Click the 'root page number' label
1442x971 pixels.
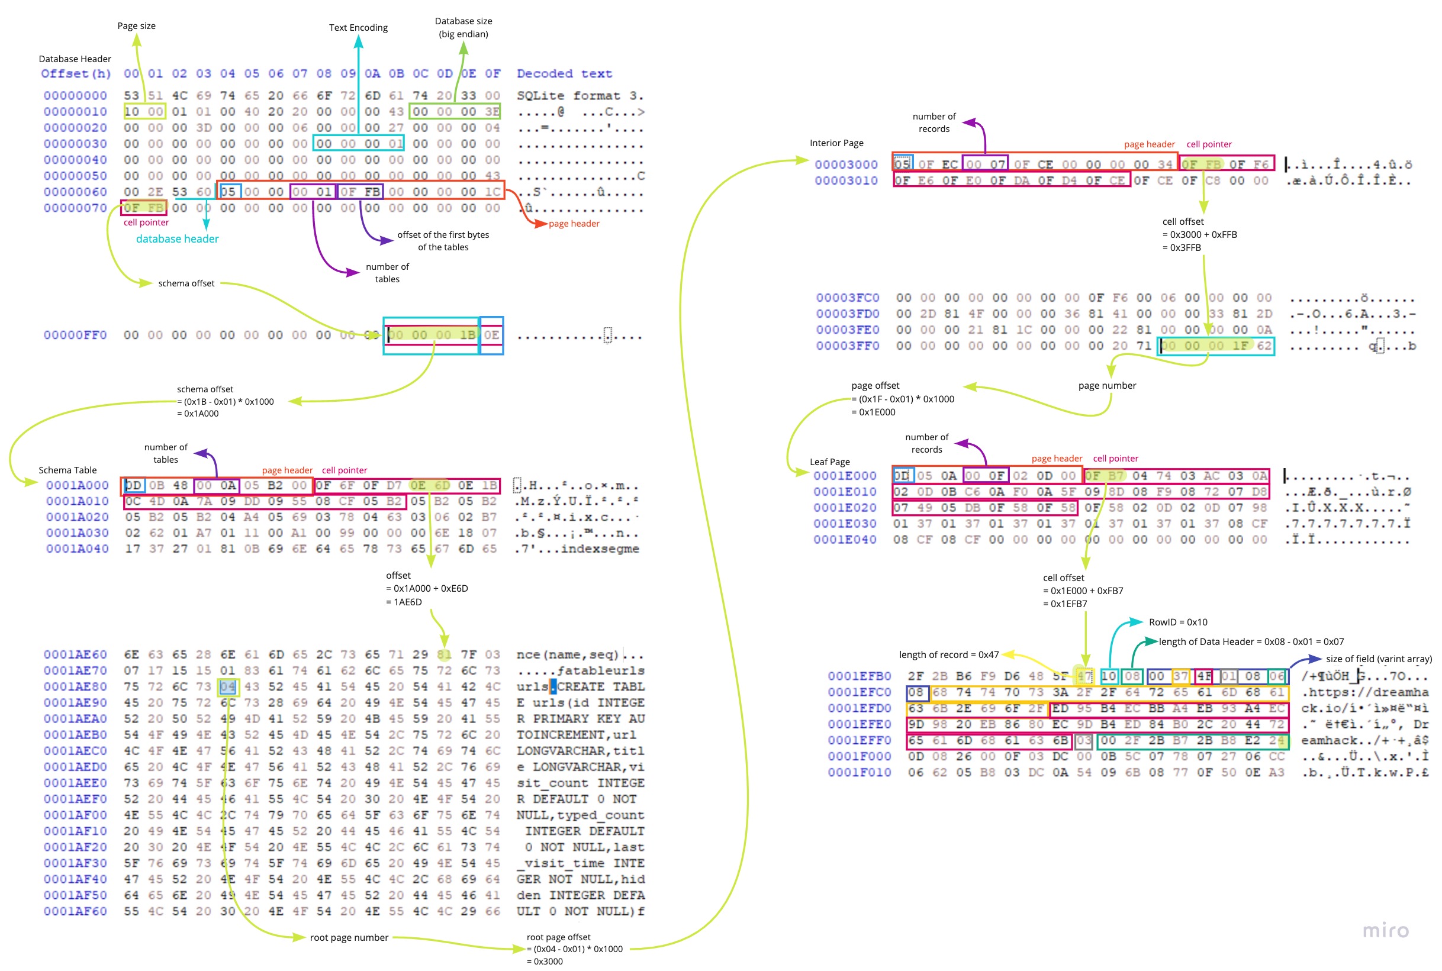[x=349, y=937]
